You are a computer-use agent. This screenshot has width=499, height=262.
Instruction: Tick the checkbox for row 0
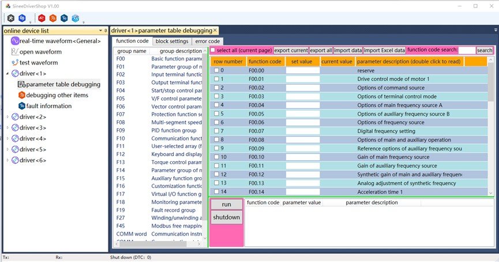click(x=216, y=70)
